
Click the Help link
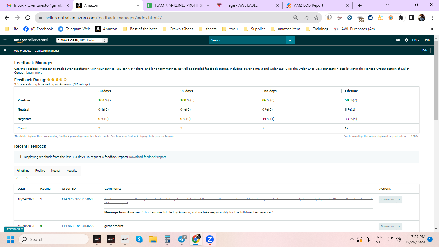426,40
